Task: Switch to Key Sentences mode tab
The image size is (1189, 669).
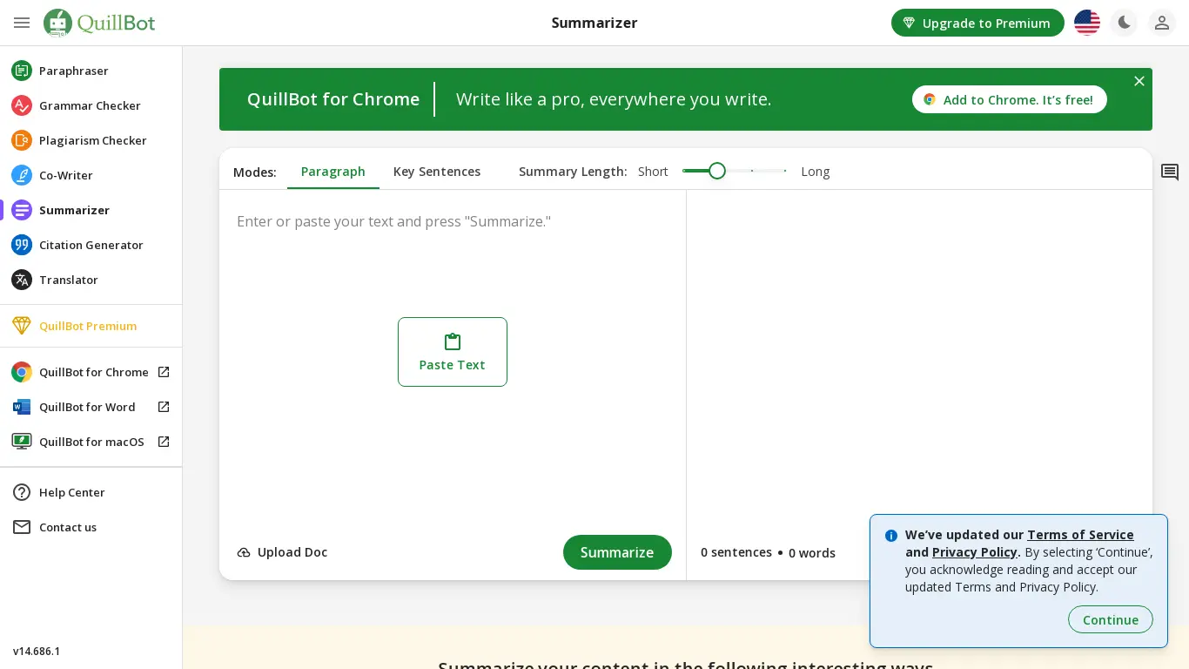Action: coord(437,172)
